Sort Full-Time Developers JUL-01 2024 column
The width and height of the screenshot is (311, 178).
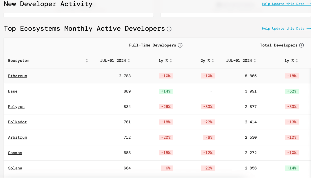(x=129, y=61)
